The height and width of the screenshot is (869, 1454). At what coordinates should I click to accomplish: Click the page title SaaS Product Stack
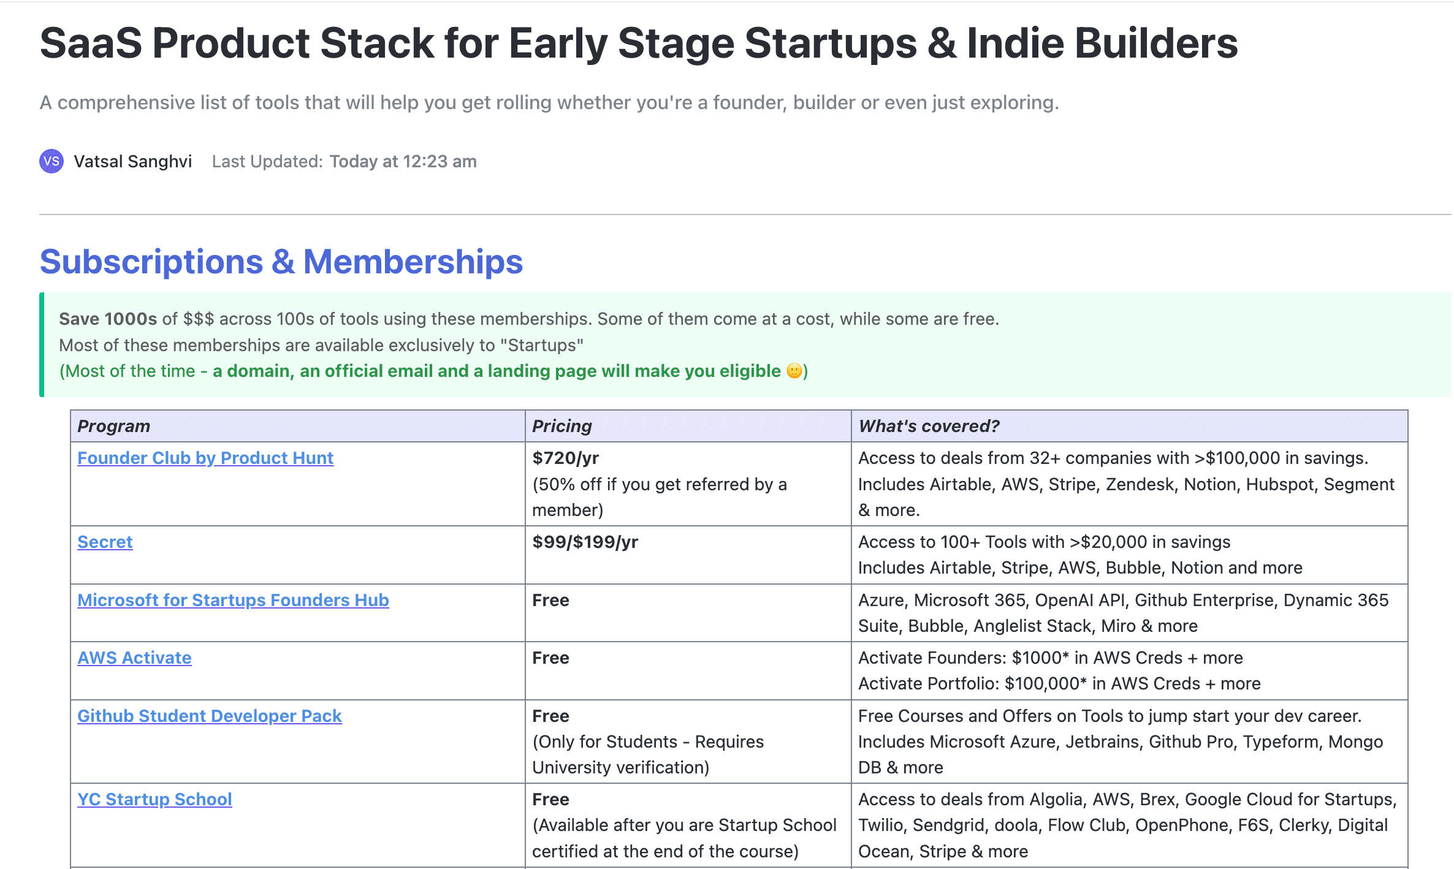(638, 43)
